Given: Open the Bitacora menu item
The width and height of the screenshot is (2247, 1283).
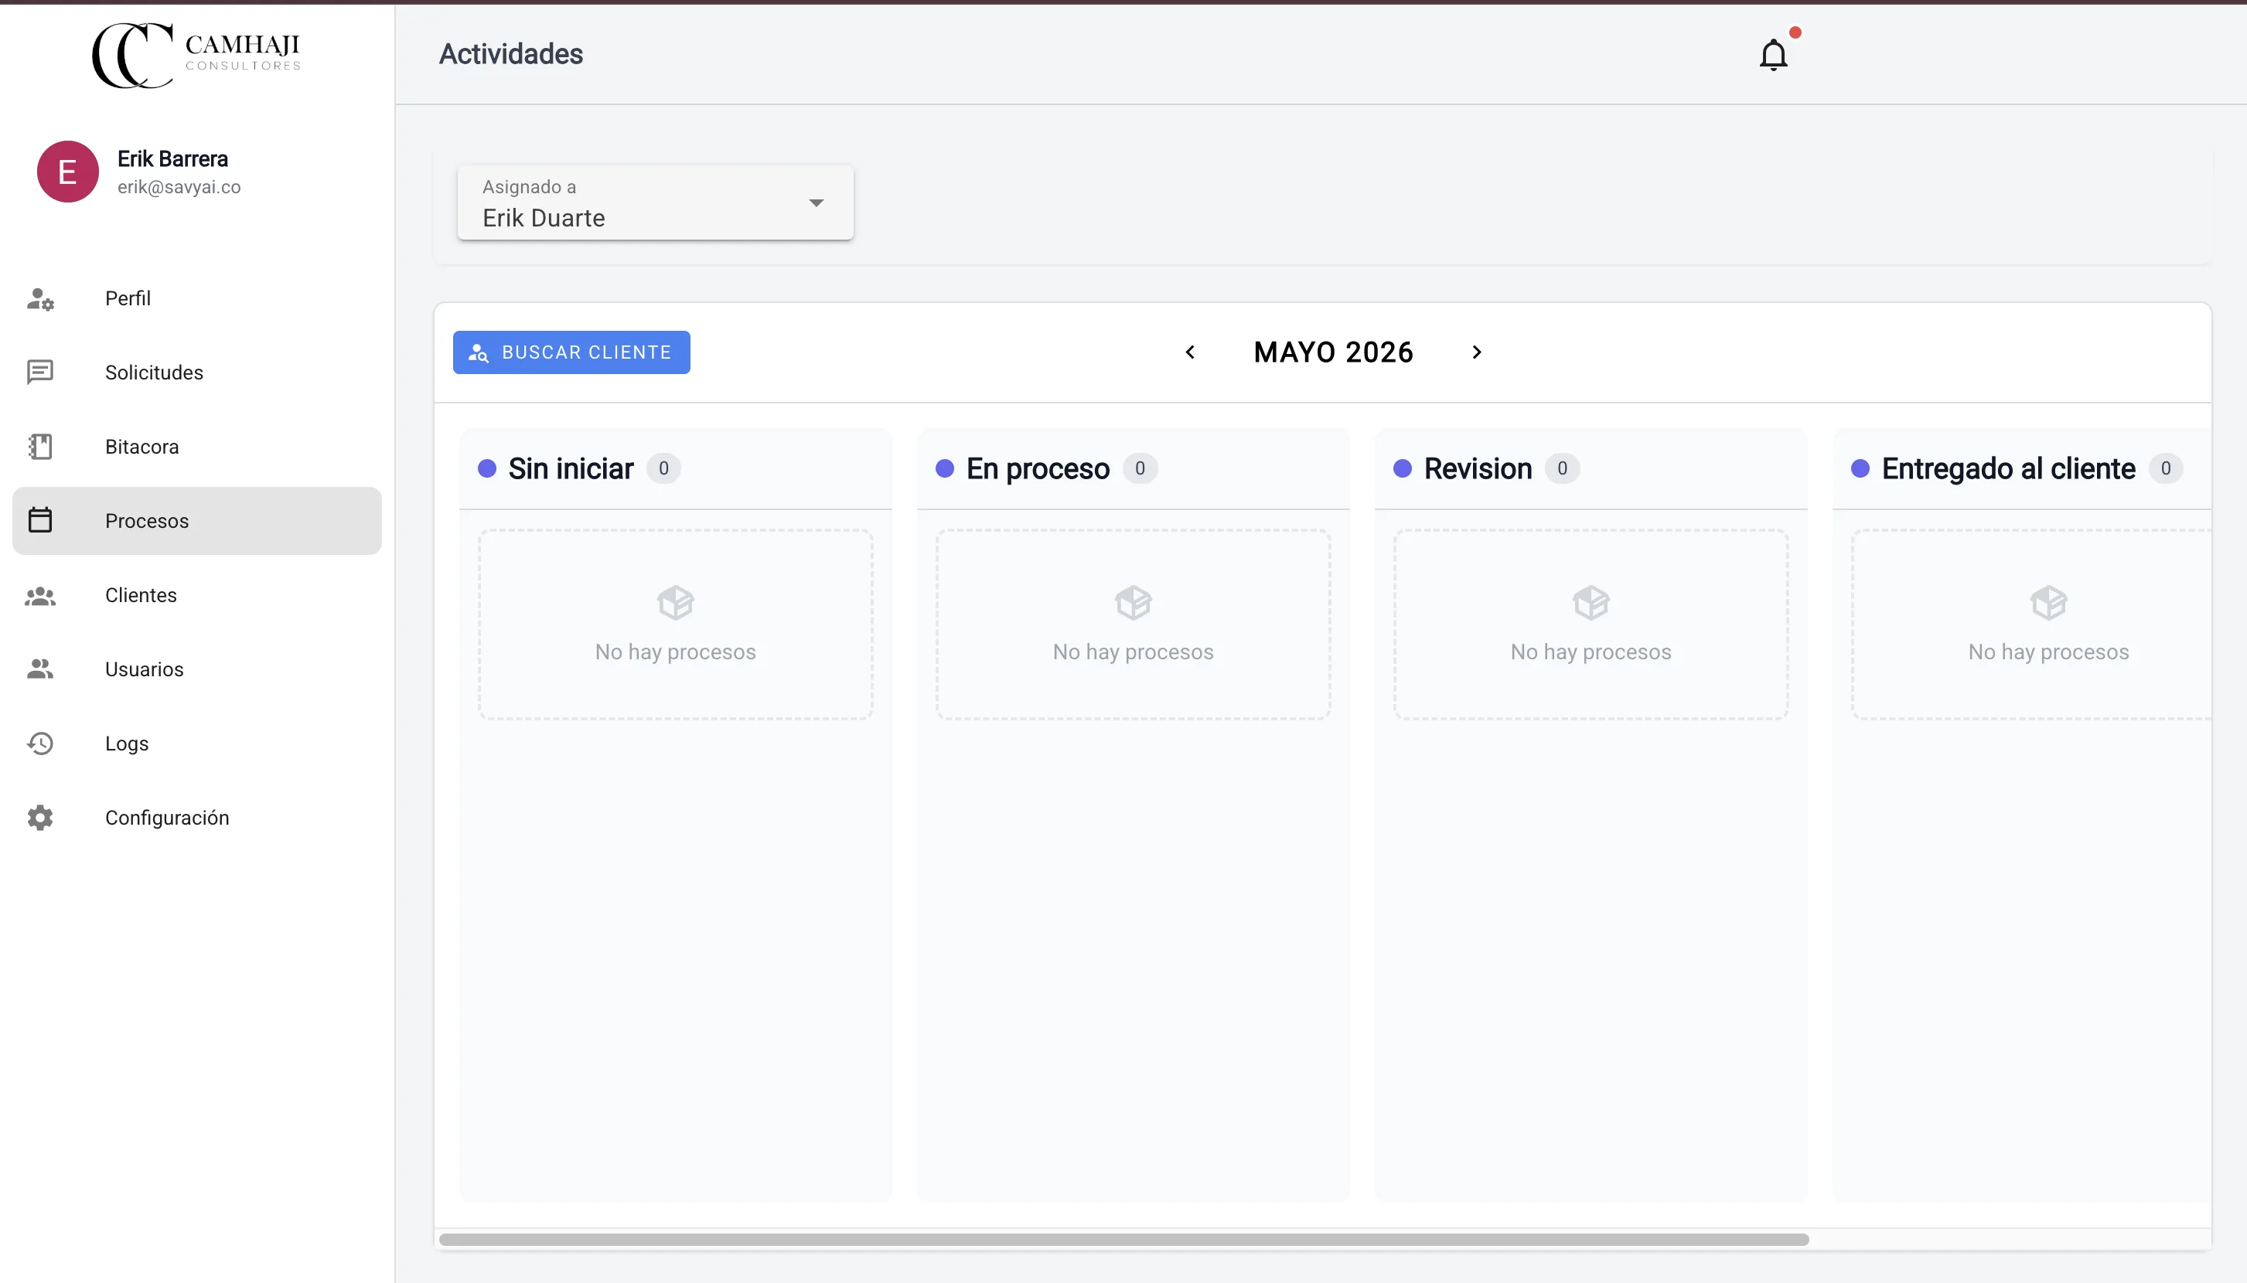Looking at the screenshot, I should pyautogui.click(x=196, y=447).
